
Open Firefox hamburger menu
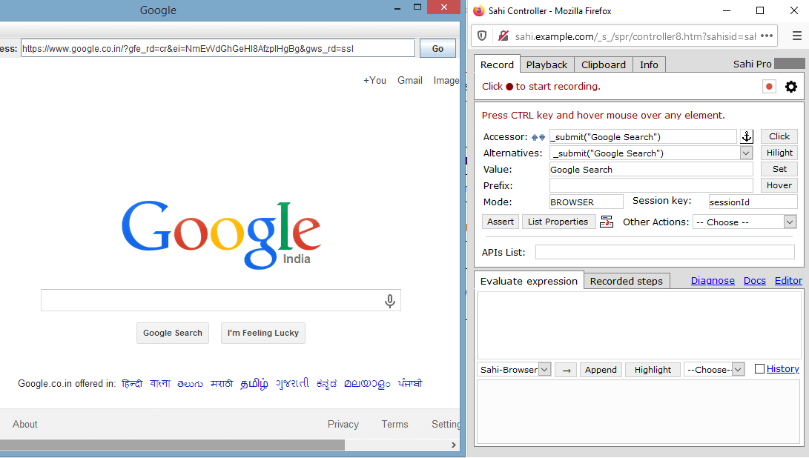pyautogui.click(x=796, y=36)
